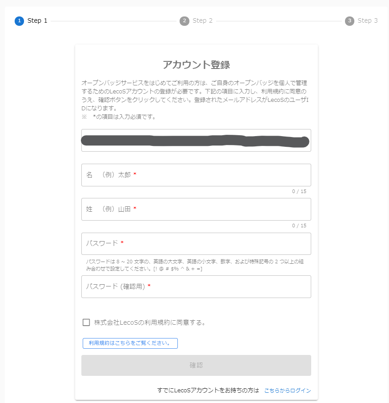Click the 株式会社LecoSの利用規約に同意する label
This screenshot has width=389, height=403.
click(x=150, y=322)
